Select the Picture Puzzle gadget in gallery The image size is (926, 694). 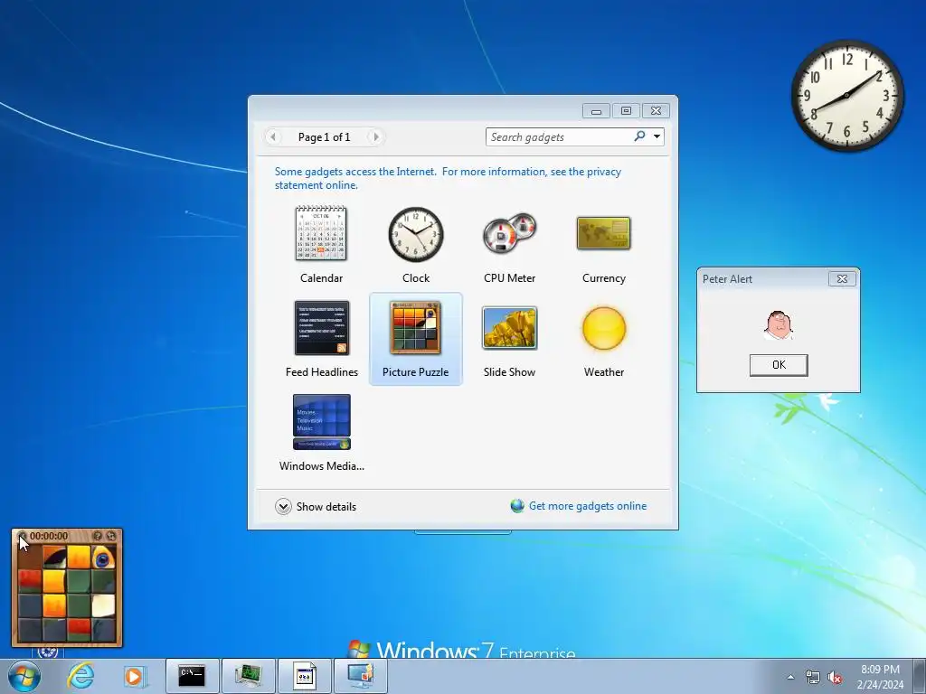[416, 339]
